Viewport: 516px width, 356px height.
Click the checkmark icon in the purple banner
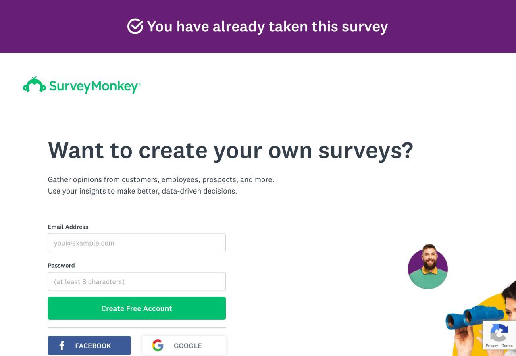pyautogui.click(x=135, y=27)
